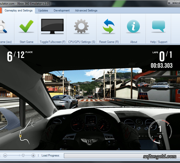The image size is (180, 163).
Task: Click the Start Game label
Action: click(x=27, y=42)
